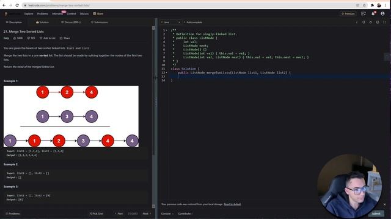The image size is (391, 219).
Task: Reset code with the undo arrow icon
Action: tap(371, 22)
